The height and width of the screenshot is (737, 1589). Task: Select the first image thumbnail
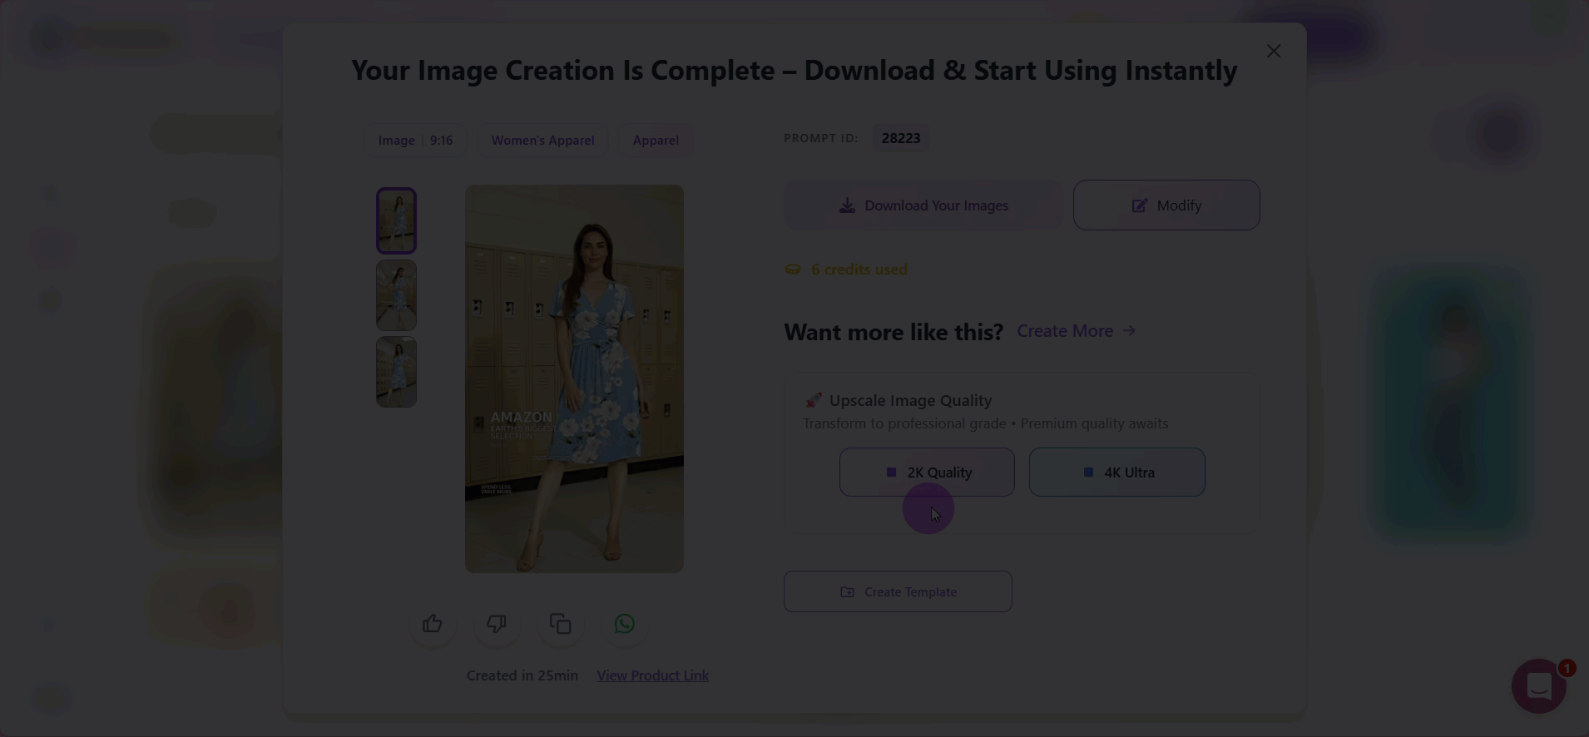tap(396, 220)
